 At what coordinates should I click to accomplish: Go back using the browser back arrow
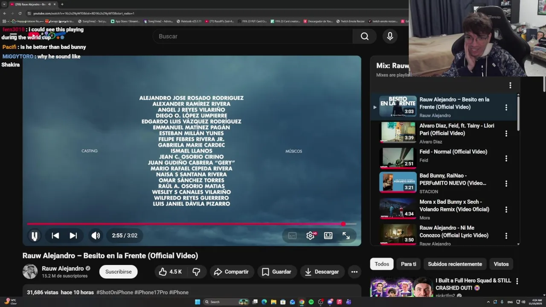tap(5, 13)
